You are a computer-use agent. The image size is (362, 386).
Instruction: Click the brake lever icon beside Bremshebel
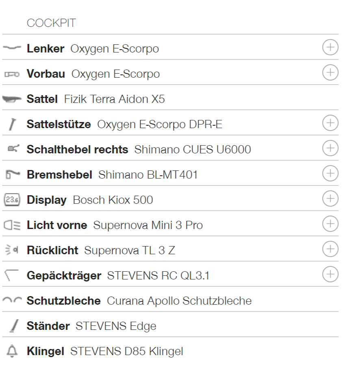(12, 174)
